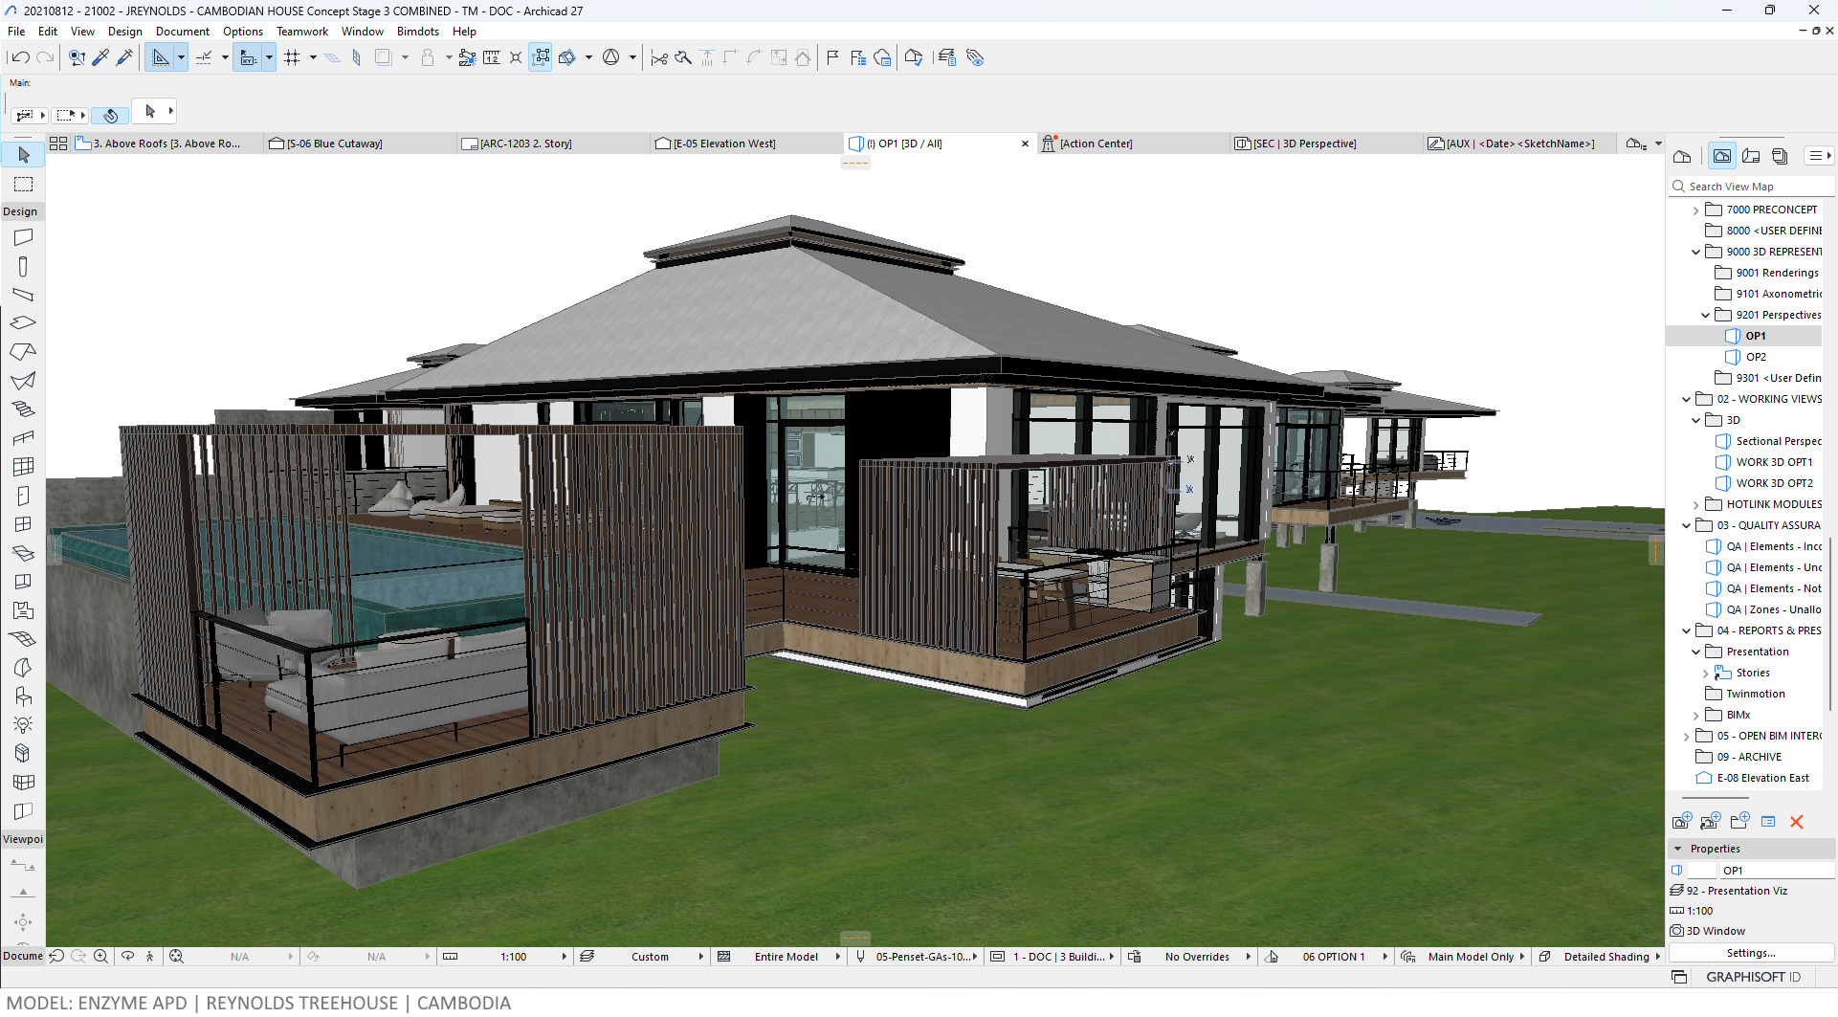This screenshot has width=1838, height=1017.
Task: Open the Teamwork menu
Action: [x=301, y=32]
